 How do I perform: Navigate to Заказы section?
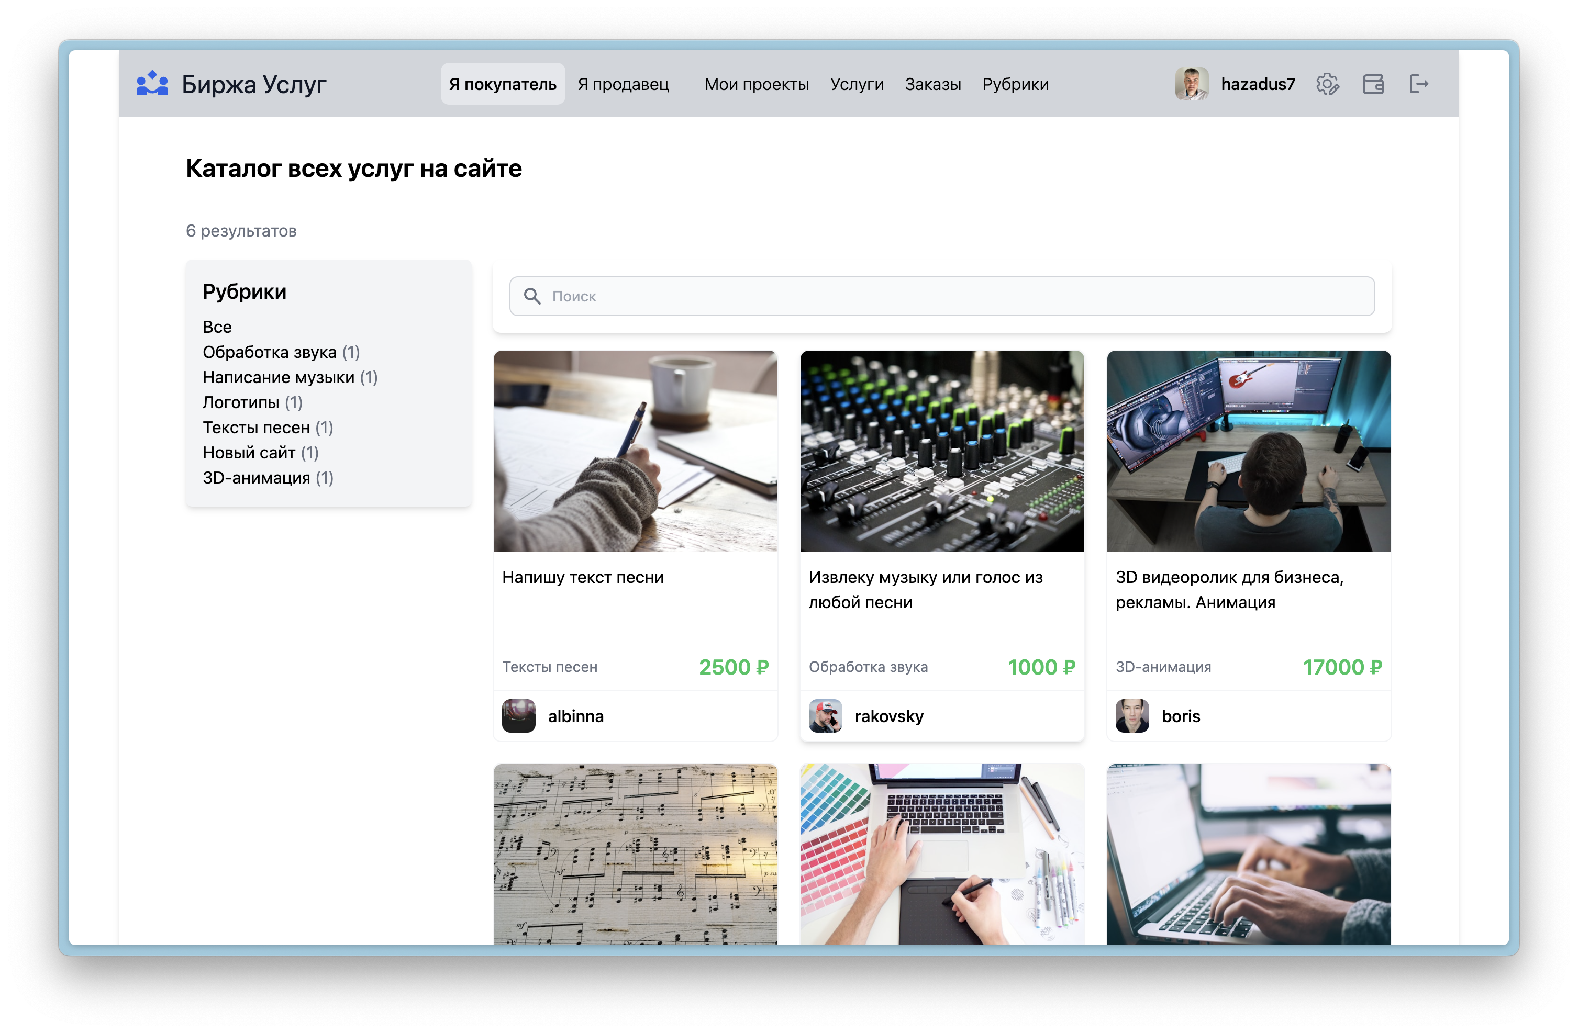[930, 83]
